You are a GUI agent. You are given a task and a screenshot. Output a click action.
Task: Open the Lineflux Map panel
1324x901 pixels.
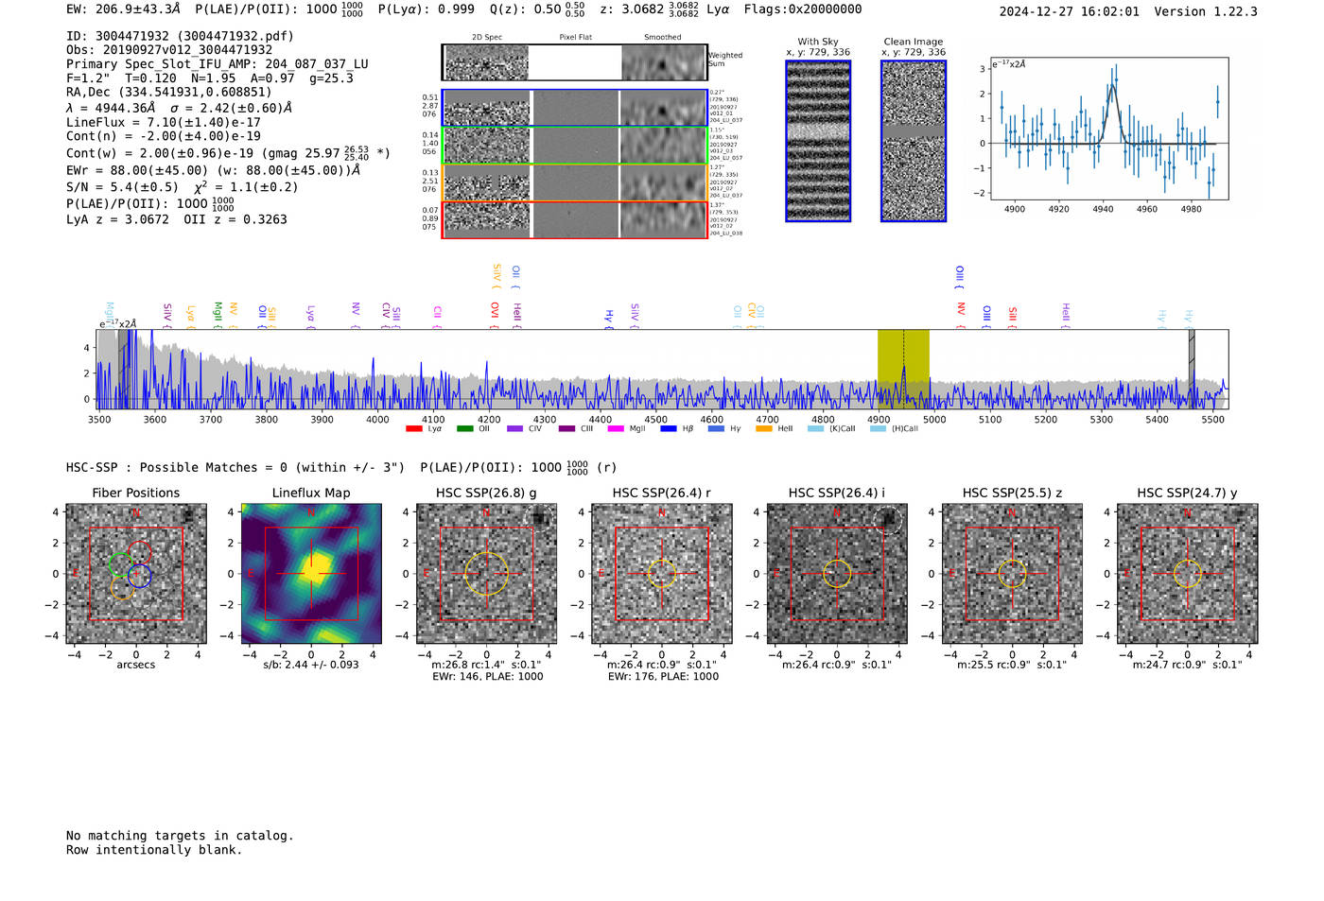(x=311, y=574)
